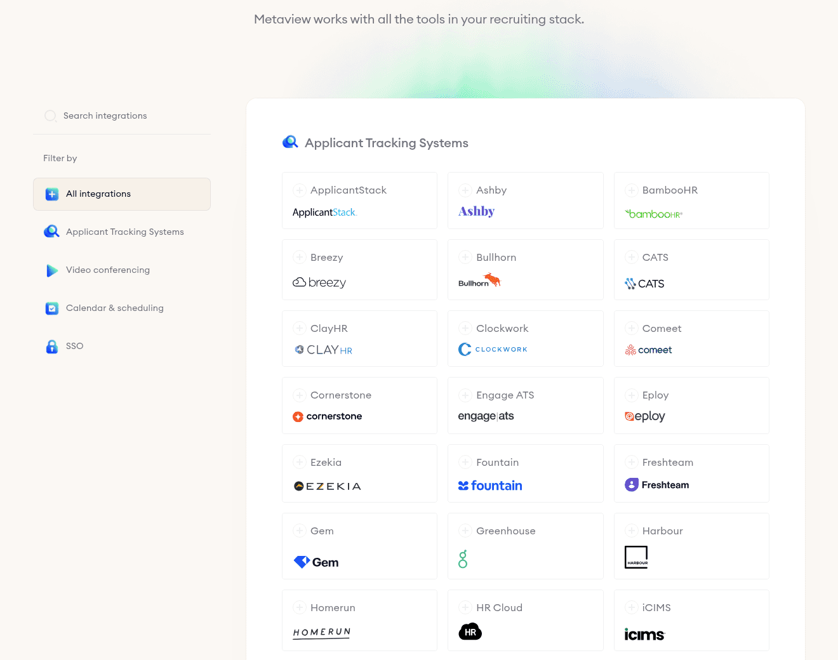
Task: Filter by Video conferencing
Action: click(x=122, y=270)
